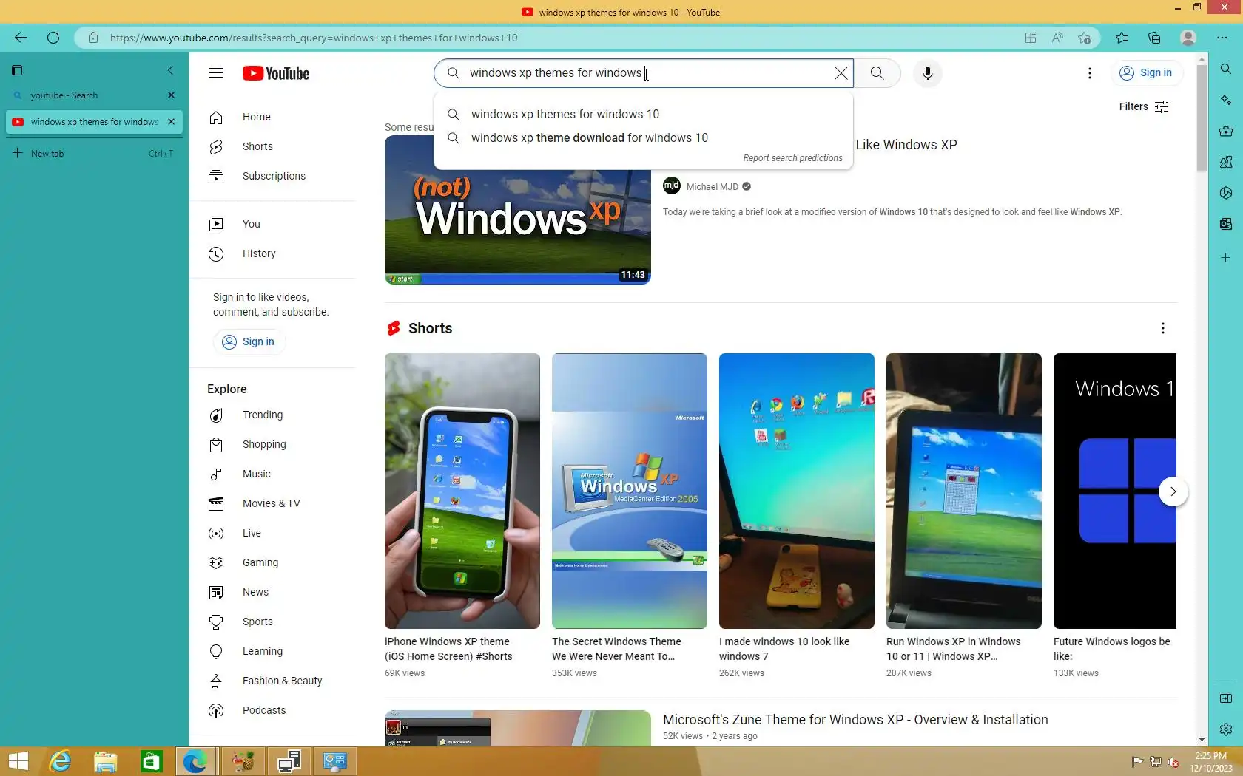1243x776 pixels.
Task: Open the browser profile avatar
Action: 1188,38
